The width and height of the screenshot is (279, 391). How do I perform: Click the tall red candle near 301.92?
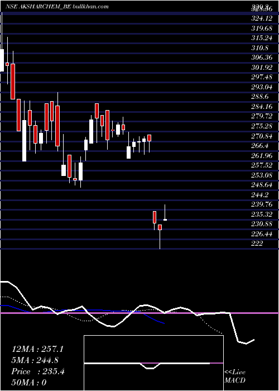(x=13, y=82)
